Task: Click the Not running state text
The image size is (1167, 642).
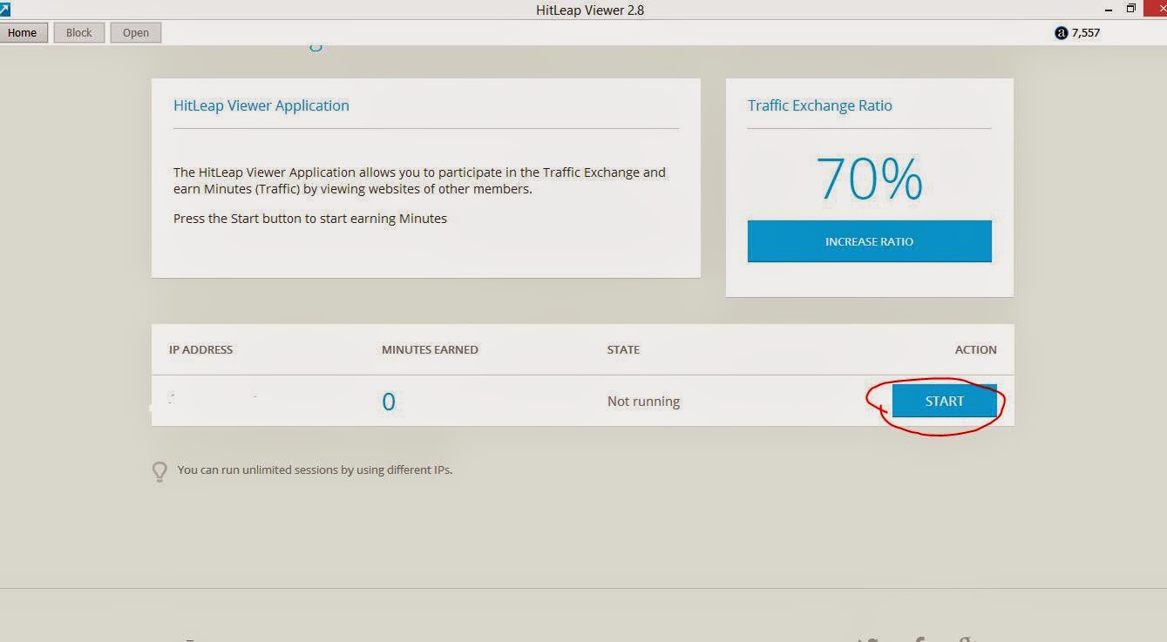Action: point(643,402)
